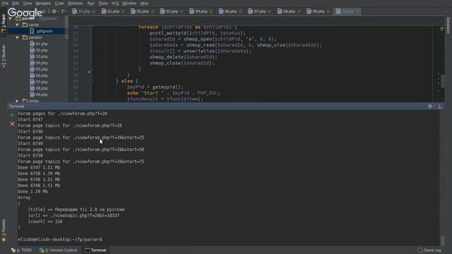Open the Version Control tool window
The width and height of the screenshot is (452, 254).
click(x=59, y=250)
